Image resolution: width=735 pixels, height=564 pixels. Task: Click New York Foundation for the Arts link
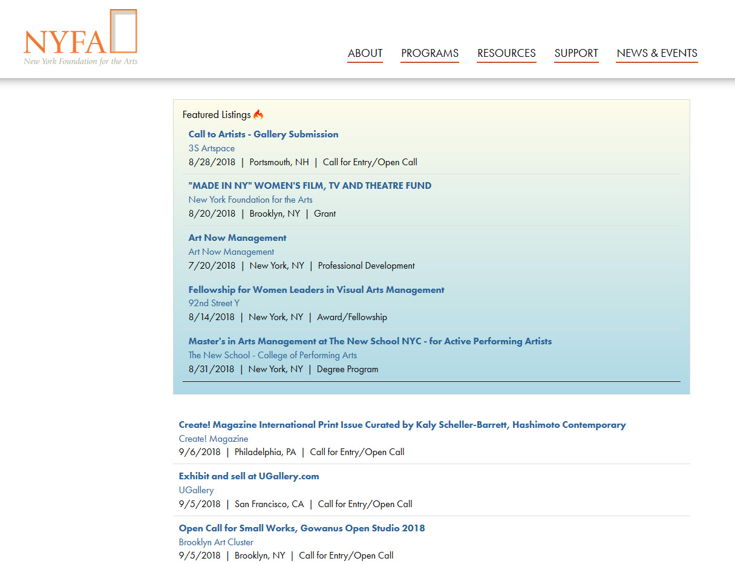(250, 200)
